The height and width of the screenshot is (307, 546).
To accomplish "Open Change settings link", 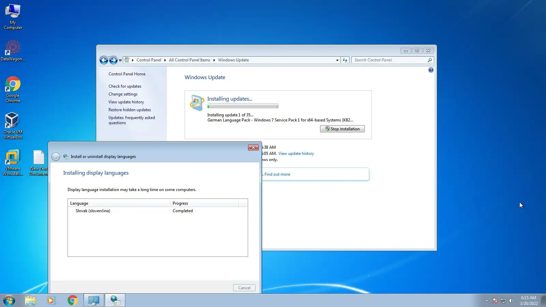I will (123, 94).
